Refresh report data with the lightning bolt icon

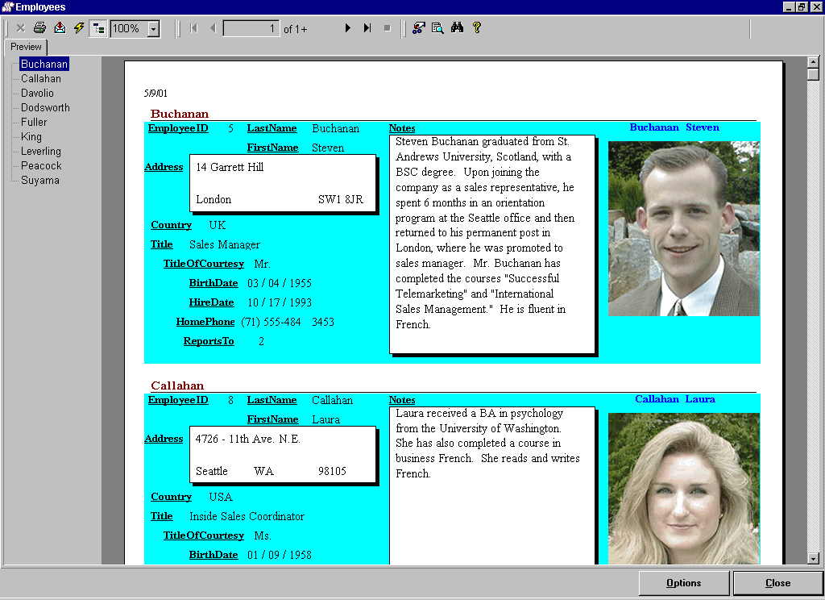point(79,28)
